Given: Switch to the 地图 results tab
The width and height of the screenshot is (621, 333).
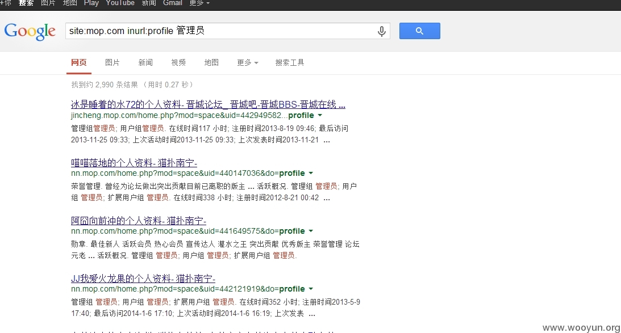Looking at the screenshot, I should (211, 62).
